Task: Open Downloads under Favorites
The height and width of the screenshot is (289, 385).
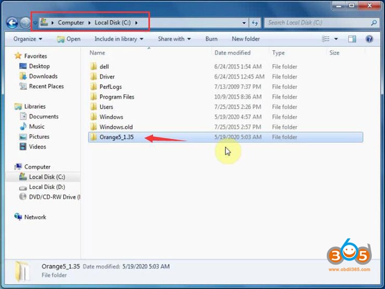Action: pyautogui.click(x=43, y=76)
